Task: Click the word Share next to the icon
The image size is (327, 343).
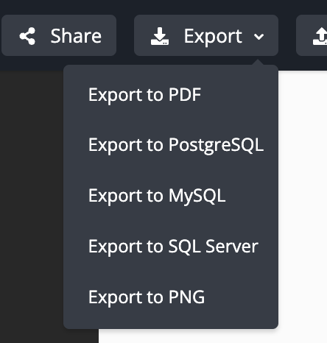Action: click(x=76, y=36)
